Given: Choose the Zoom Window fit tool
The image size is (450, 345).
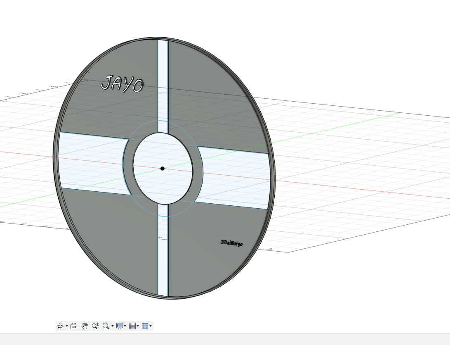Looking at the screenshot, I should tap(106, 326).
